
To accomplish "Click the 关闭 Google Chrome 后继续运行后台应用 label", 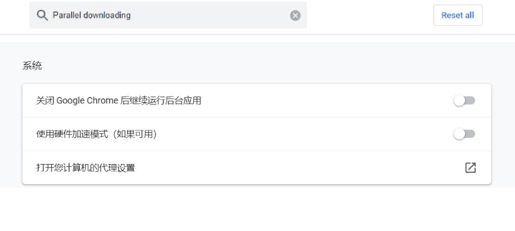I will [x=119, y=101].
